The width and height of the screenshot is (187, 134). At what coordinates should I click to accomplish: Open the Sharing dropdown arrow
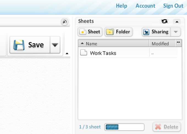(x=176, y=32)
